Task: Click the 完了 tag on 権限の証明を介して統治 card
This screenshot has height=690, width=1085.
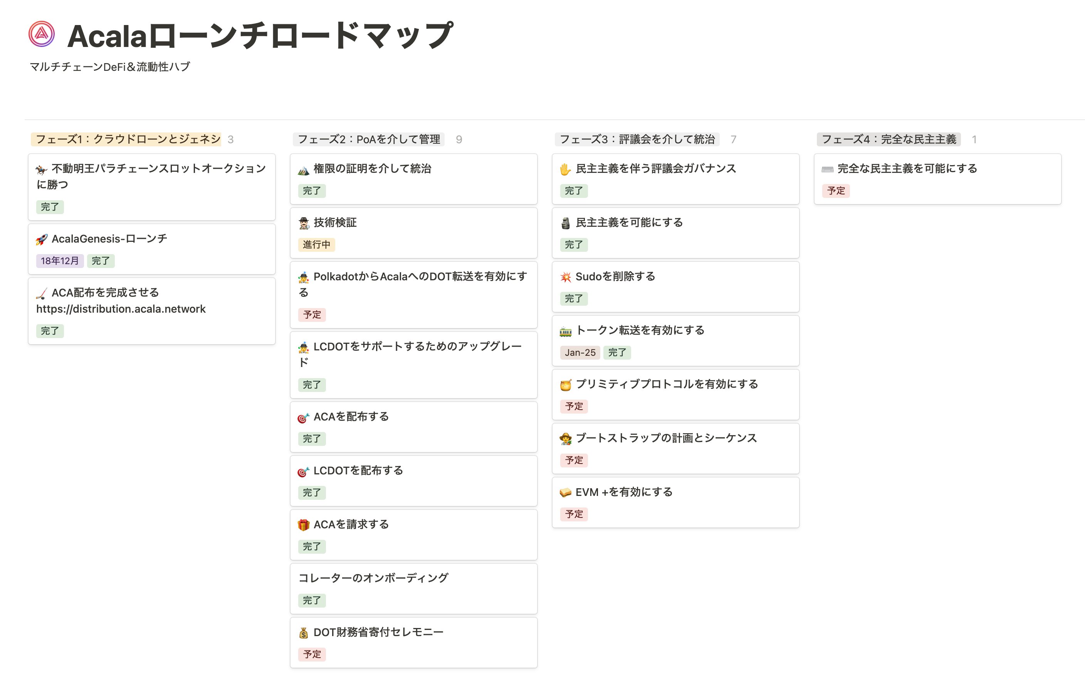Action: coord(312,191)
